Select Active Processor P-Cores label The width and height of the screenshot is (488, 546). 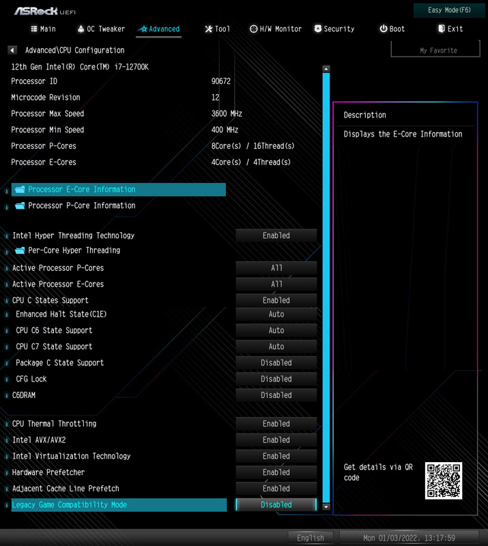tap(58, 268)
